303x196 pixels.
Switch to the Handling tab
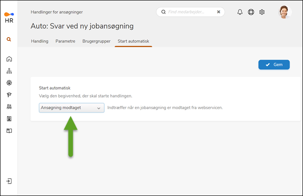(x=39, y=41)
